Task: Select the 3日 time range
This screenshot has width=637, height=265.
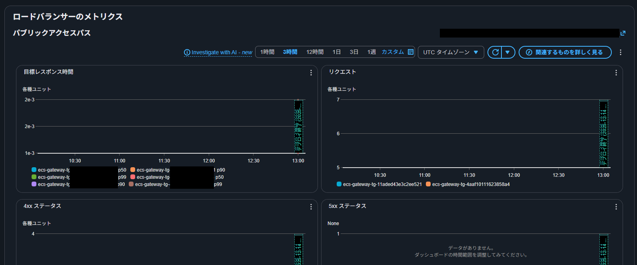Action: coord(354,52)
